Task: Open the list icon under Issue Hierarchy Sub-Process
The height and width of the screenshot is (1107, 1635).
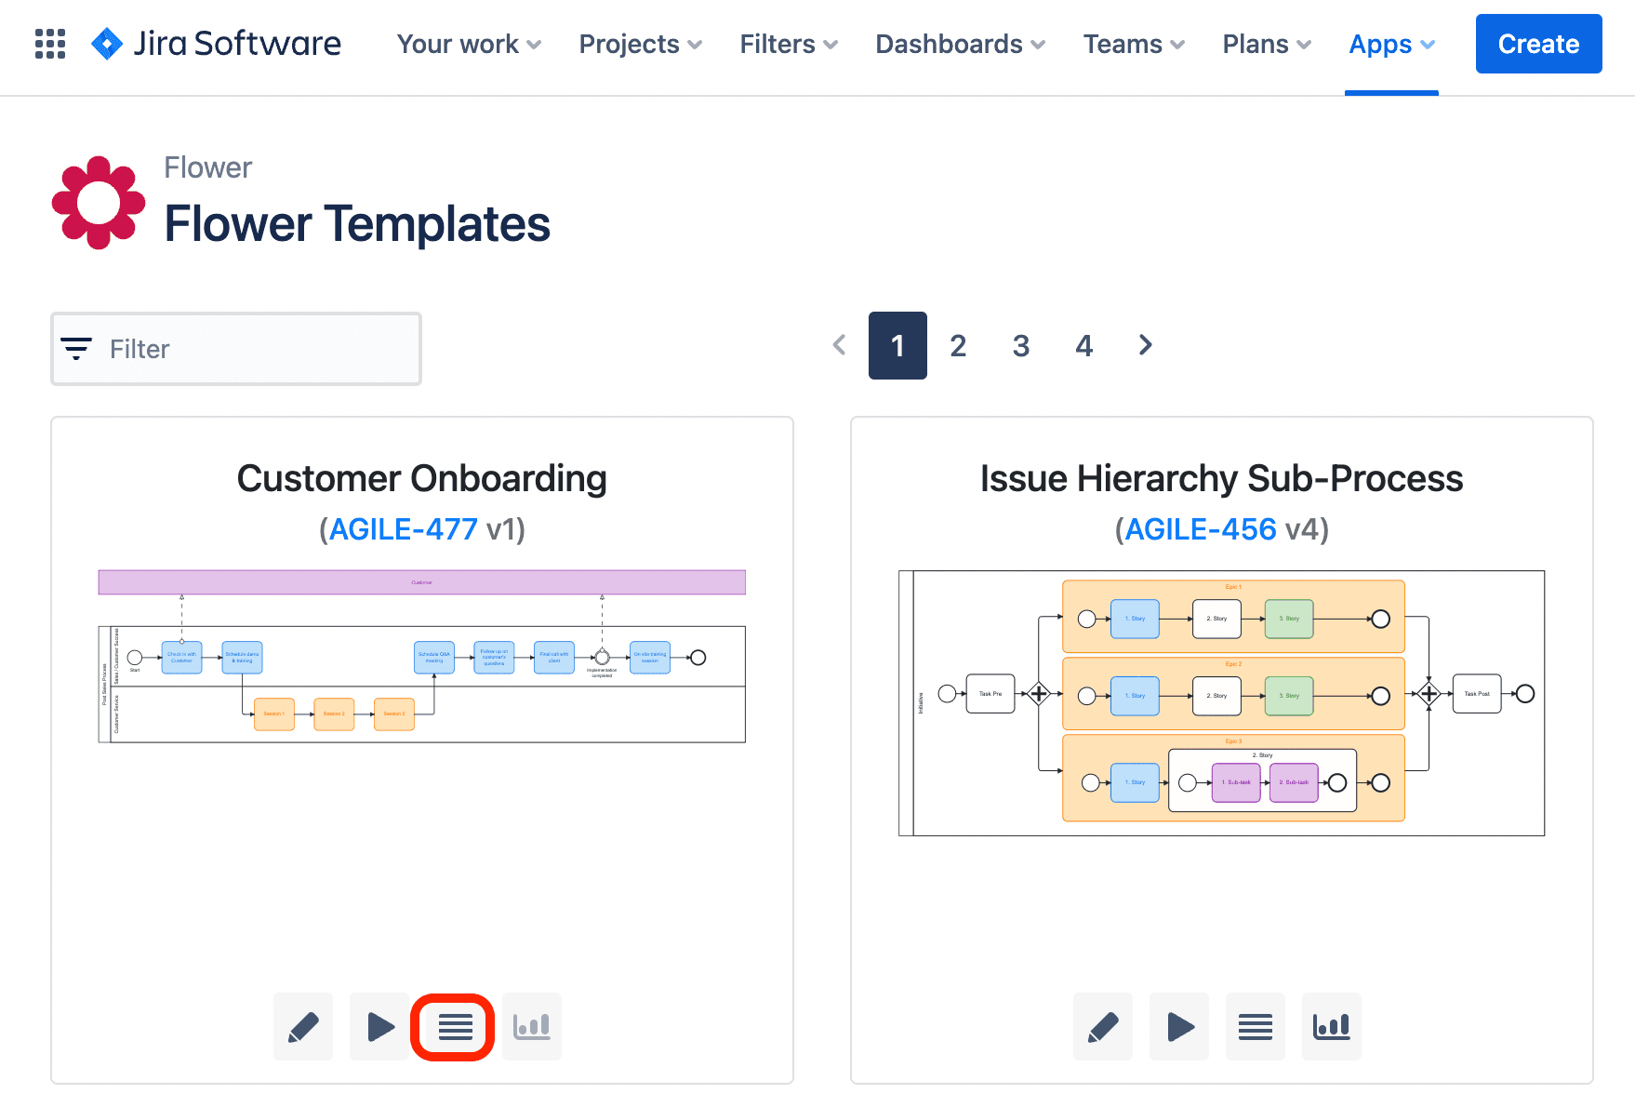Action: click(1255, 1026)
